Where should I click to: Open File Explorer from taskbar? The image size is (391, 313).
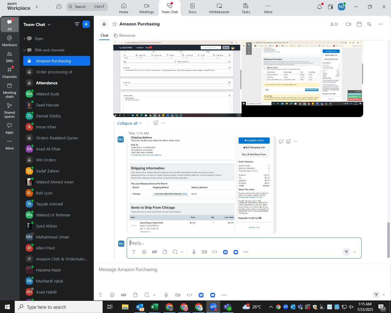pos(125,307)
